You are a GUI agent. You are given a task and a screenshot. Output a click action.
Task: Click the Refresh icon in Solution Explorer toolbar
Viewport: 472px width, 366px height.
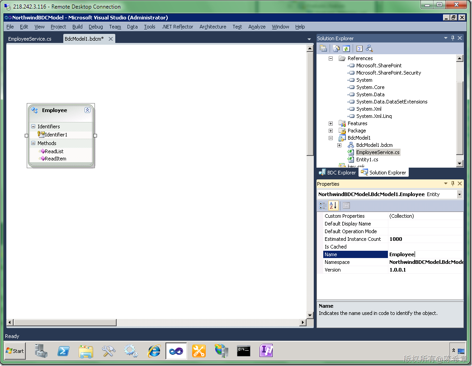coord(346,48)
